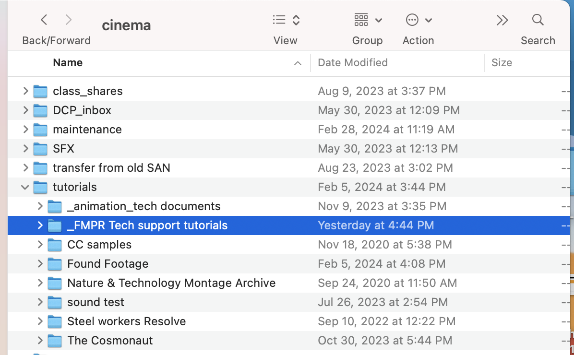Expand the class_shares folder

point(26,91)
